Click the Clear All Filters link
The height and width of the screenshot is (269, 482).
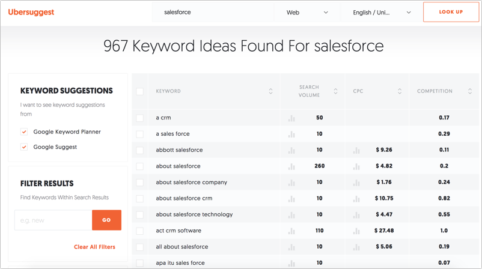94,247
